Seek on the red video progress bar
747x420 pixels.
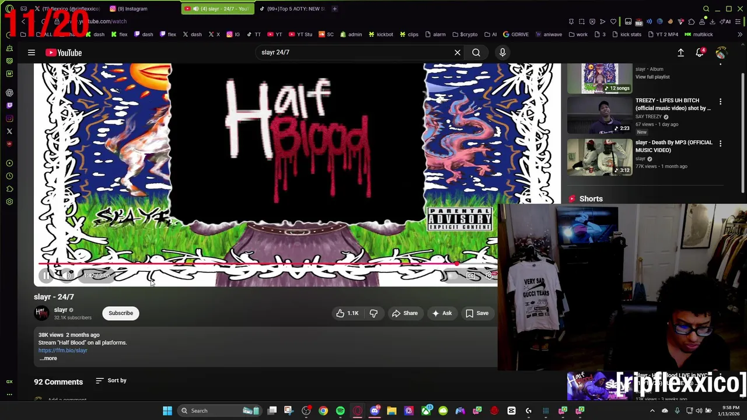point(266,263)
